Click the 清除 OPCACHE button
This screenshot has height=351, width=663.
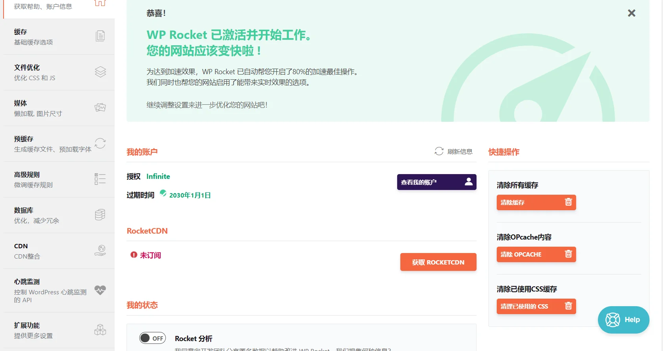coord(536,254)
